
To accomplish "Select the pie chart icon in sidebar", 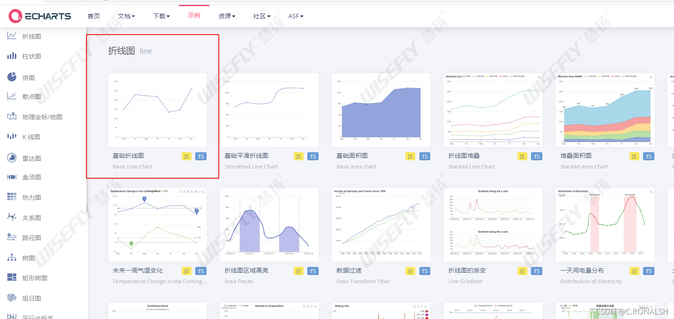I will (x=12, y=77).
